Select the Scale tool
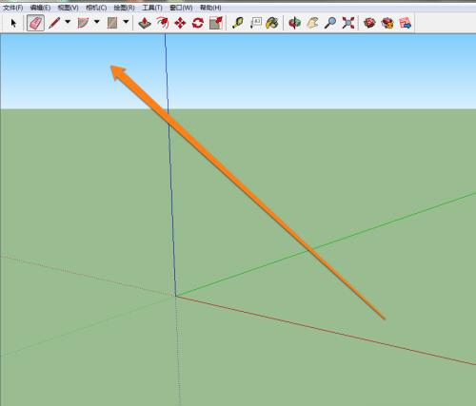The image size is (476, 406). (x=216, y=23)
